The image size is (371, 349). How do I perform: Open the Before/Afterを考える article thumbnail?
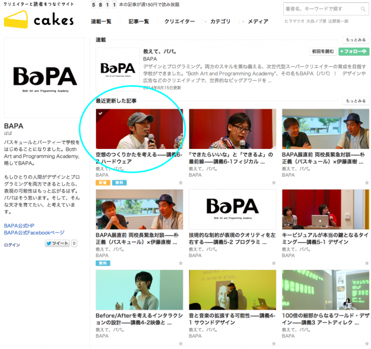coord(140,290)
